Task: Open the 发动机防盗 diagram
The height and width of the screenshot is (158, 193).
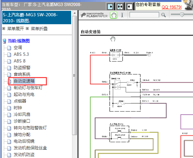Action: (24, 154)
